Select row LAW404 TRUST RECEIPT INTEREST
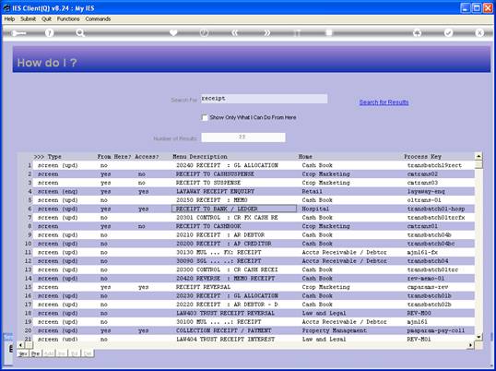The width and height of the screenshot is (496, 371). pos(254,339)
